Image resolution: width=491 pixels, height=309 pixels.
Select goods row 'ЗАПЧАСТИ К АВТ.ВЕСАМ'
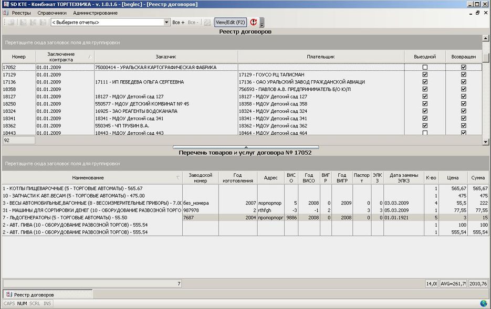point(245,196)
